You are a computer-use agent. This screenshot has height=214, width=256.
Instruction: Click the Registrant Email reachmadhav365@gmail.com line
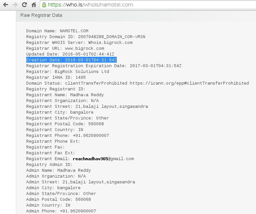(80, 159)
